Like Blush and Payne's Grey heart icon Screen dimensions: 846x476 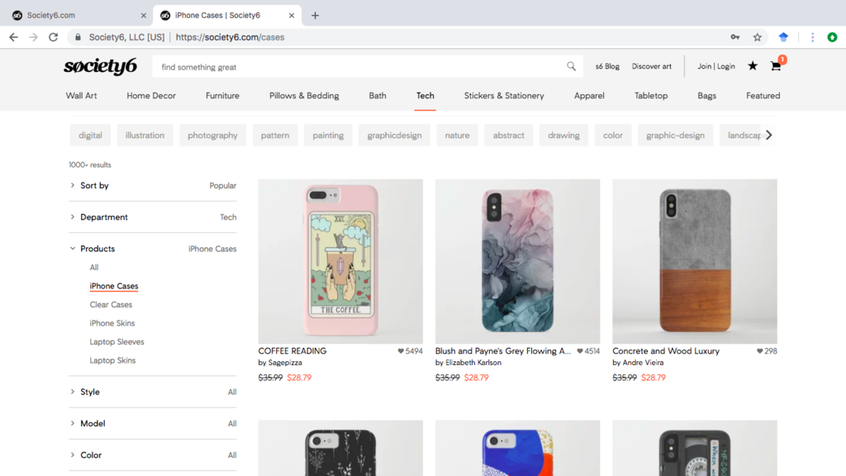[x=580, y=350]
